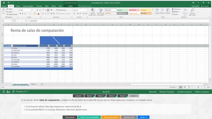The width and height of the screenshot is (212, 119).
Task: Click the Cortar scissors icon
Action: pyautogui.click(x=7, y=9)
